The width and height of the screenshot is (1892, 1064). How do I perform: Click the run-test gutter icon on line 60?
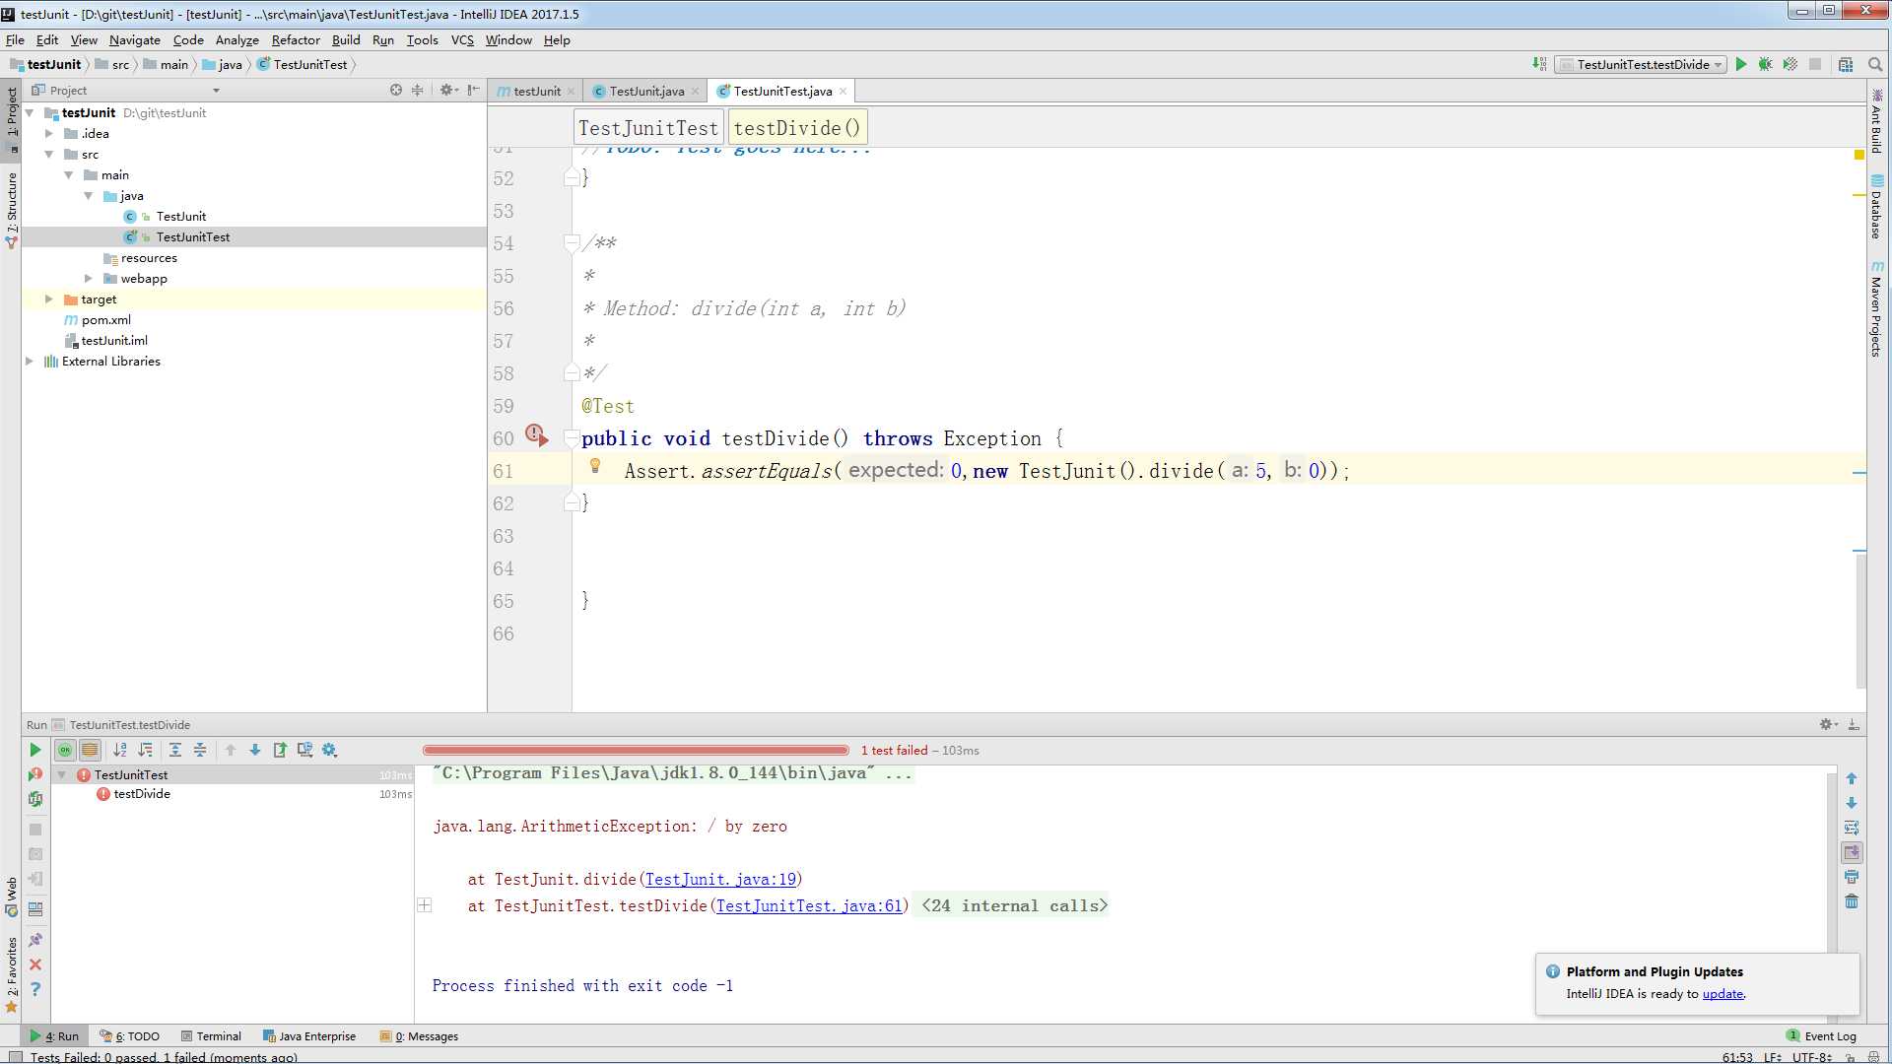537,435
